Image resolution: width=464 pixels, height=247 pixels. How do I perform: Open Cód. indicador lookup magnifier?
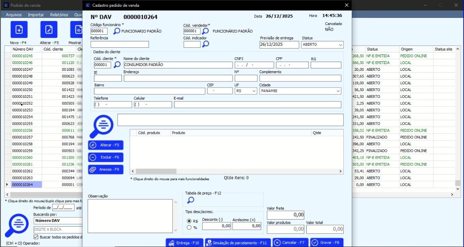pyautogui.click(x=206, y=44)
